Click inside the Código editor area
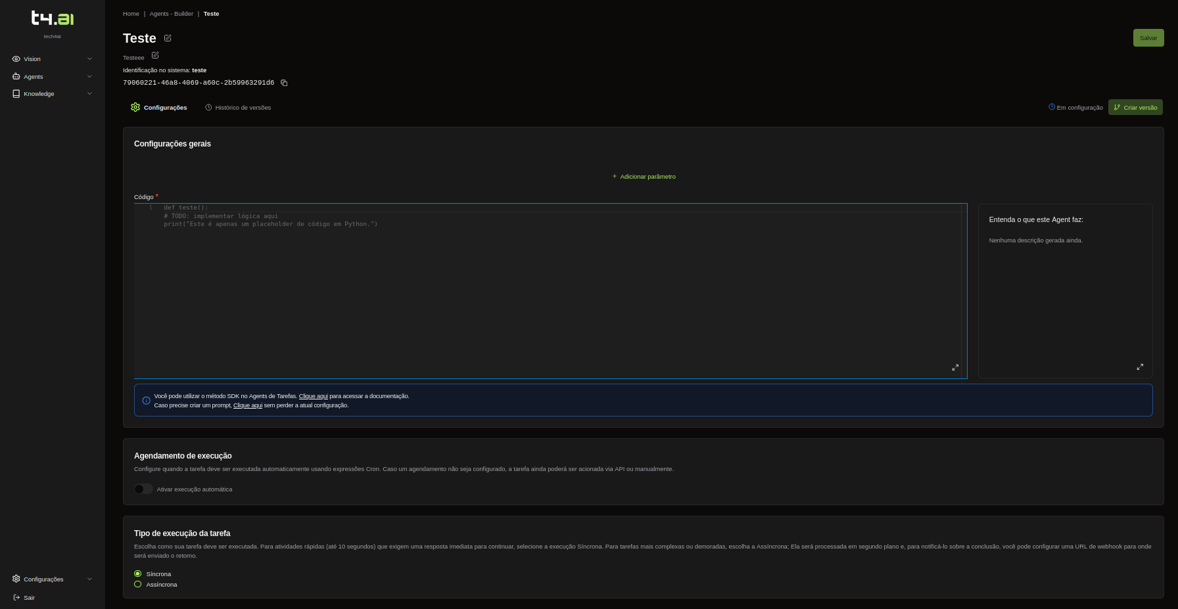This screenshot has width=1178, height=609. click(546, 289)
